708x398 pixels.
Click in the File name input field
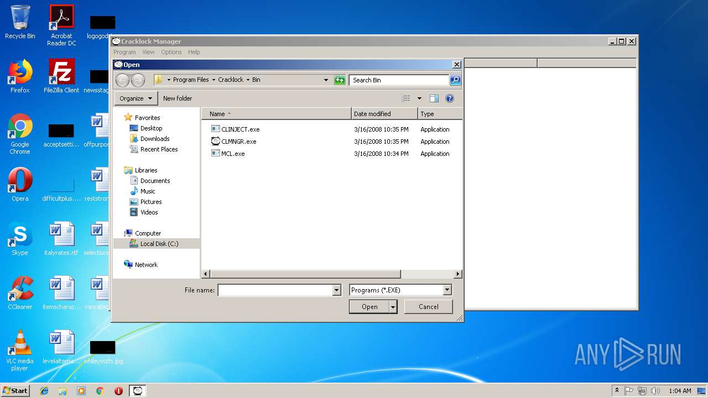[x=275, y=290]
